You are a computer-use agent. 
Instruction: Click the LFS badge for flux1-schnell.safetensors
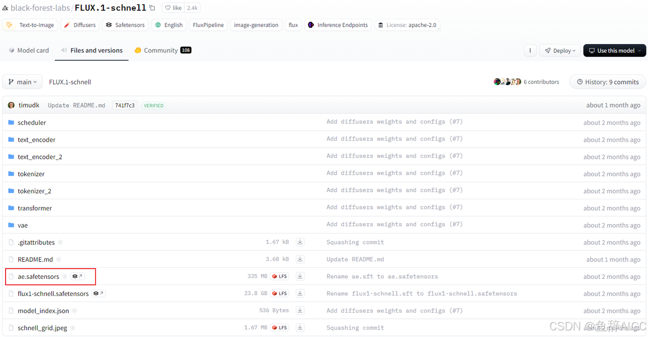(x=279, y=293)
